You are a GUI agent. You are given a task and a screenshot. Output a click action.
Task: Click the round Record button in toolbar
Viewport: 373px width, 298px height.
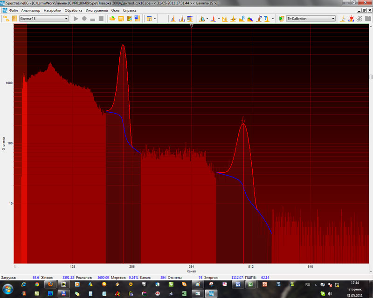[x=84, y=19]
